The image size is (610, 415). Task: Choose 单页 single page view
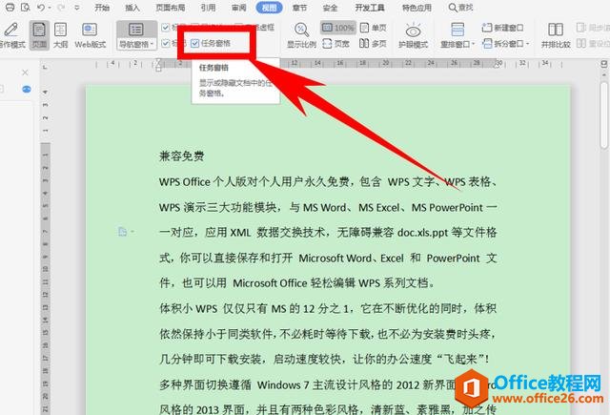(373, 28)
